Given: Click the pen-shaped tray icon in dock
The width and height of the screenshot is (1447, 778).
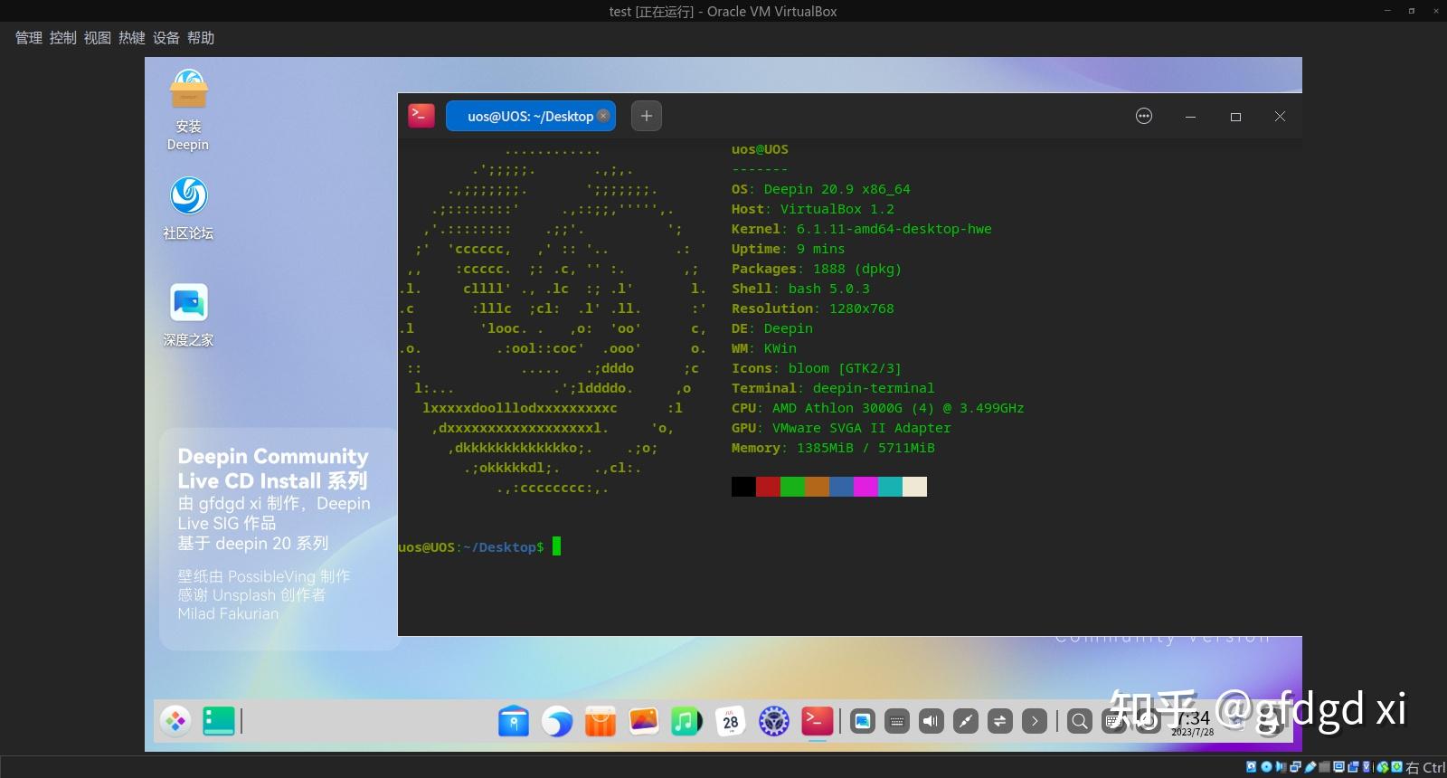Looking at the screenshot, I should [966, 721].
